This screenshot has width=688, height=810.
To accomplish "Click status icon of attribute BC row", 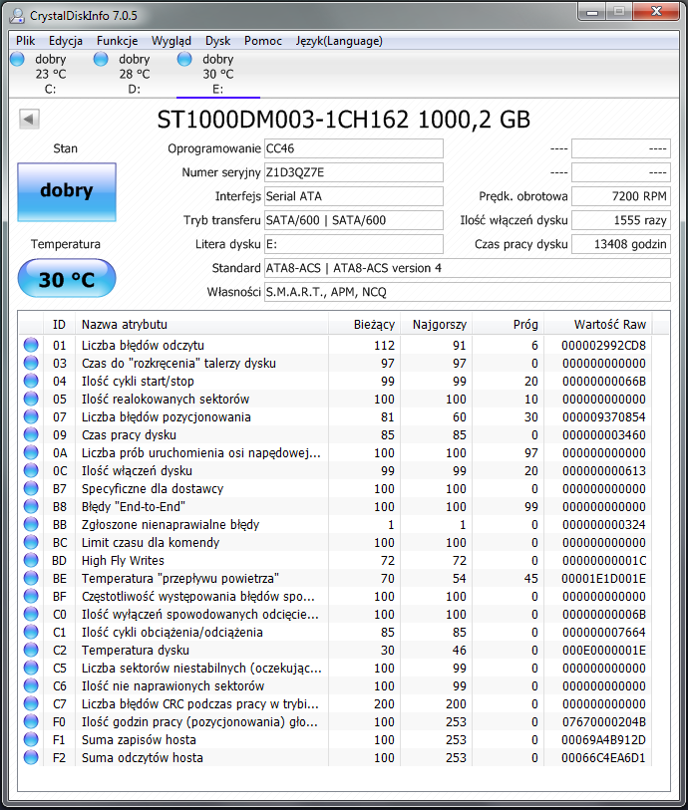I will (x=31, y=542).
